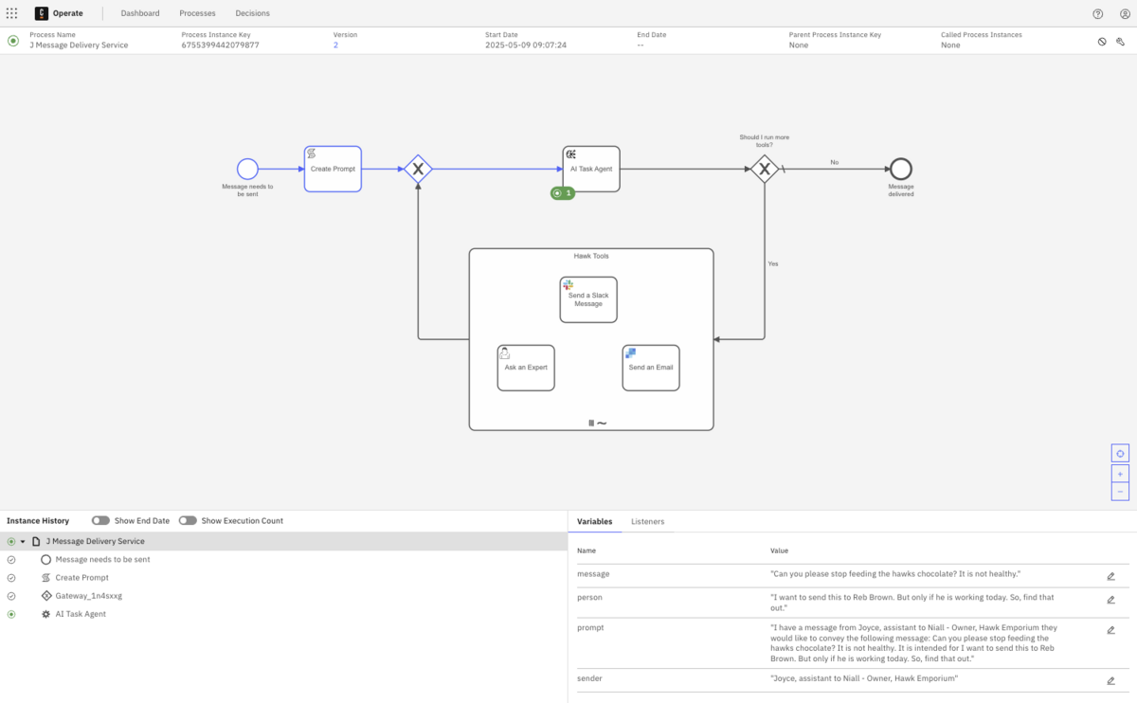Click the help question mark icon
1137x703 pixels.
click(1098, 14)
